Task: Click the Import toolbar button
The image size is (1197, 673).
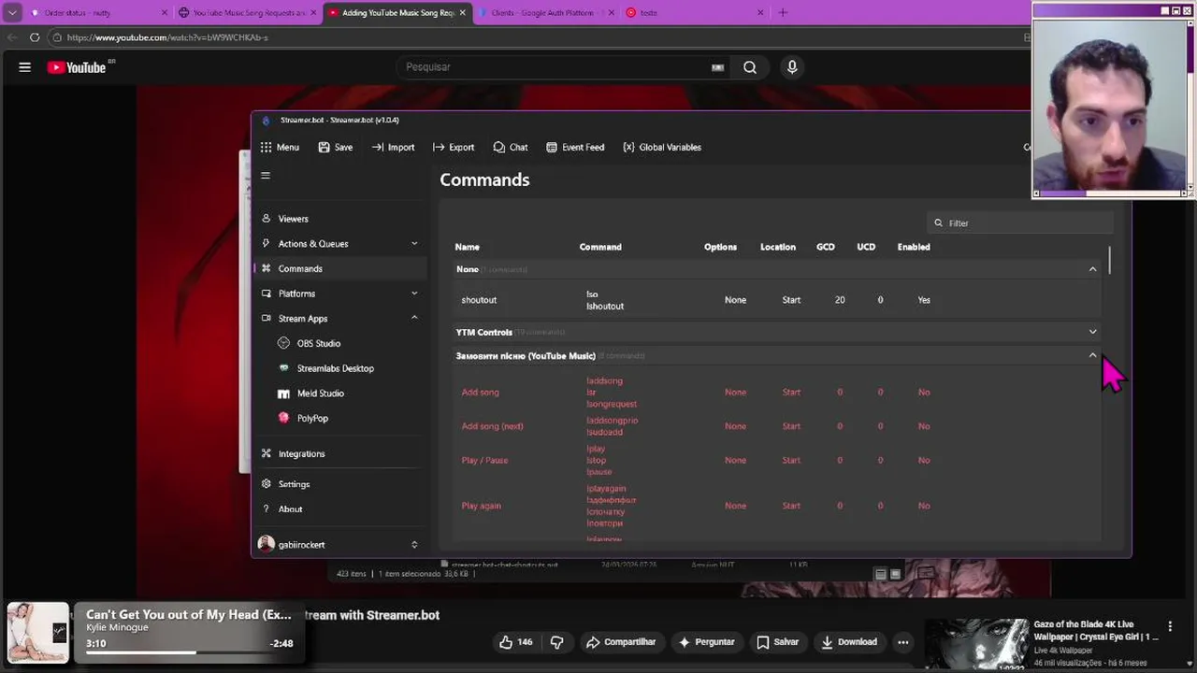Action: [x=393, y=147]
